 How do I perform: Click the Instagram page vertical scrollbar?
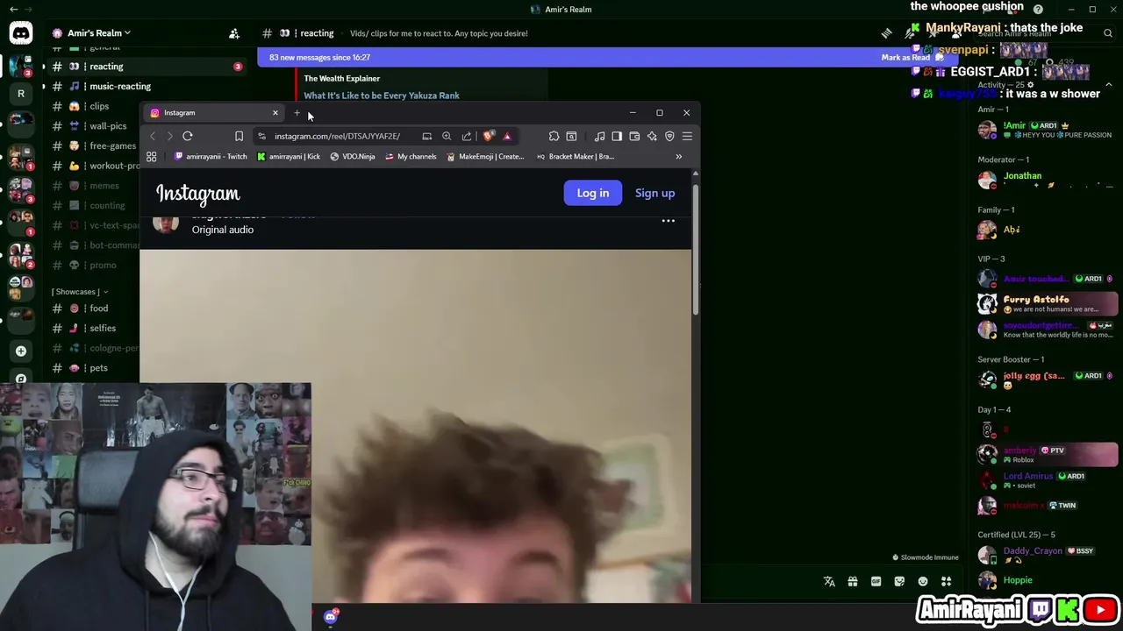(696, 248)
